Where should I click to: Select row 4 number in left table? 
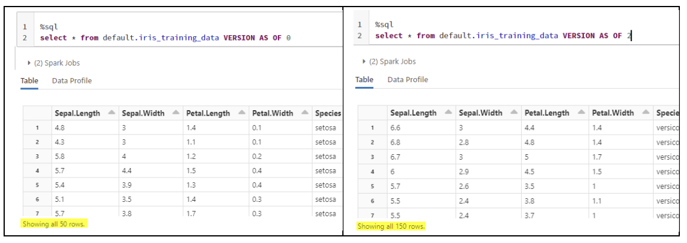37,170
